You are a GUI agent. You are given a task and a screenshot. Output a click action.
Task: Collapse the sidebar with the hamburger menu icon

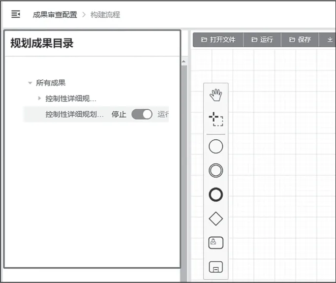(16, 14)
